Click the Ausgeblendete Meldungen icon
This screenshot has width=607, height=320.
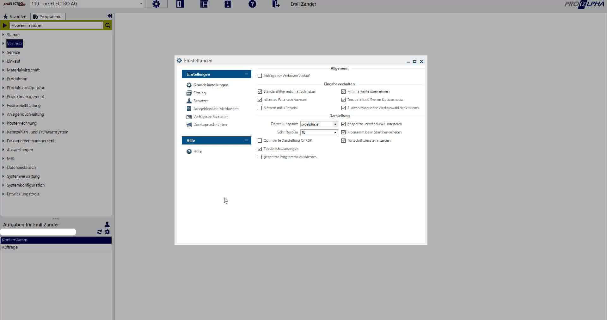(189, 109)
